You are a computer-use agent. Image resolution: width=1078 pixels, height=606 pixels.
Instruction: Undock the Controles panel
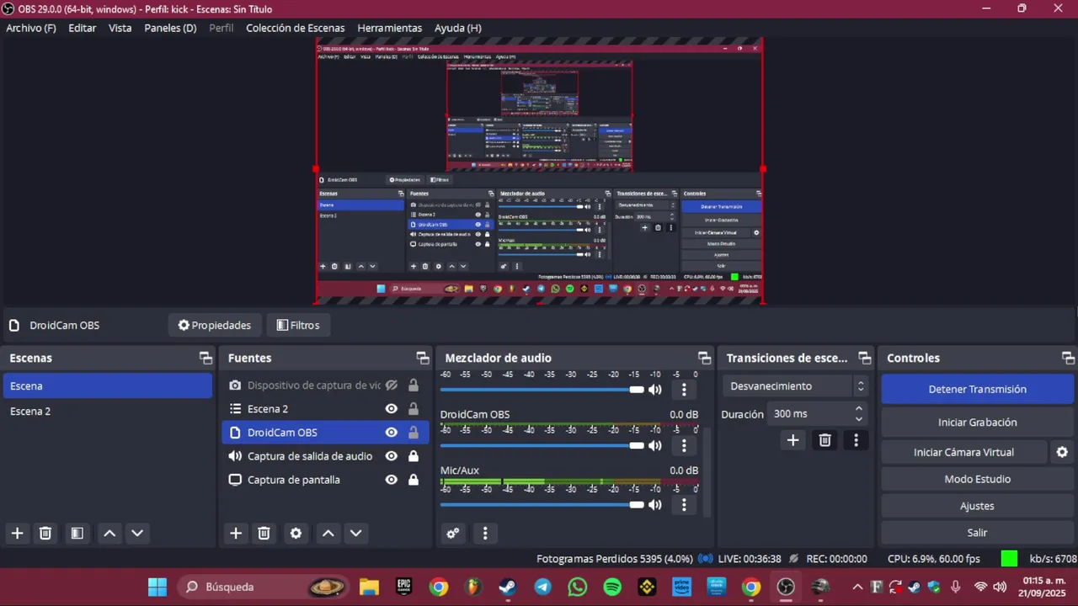[x=1068, y=358]
